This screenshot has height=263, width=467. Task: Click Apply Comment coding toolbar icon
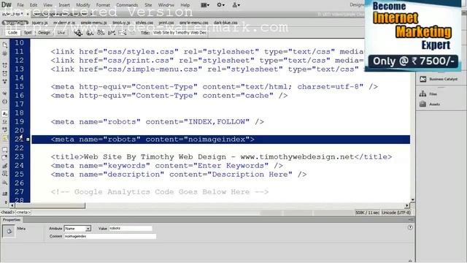pyautogui.click(x=5, y=149)
